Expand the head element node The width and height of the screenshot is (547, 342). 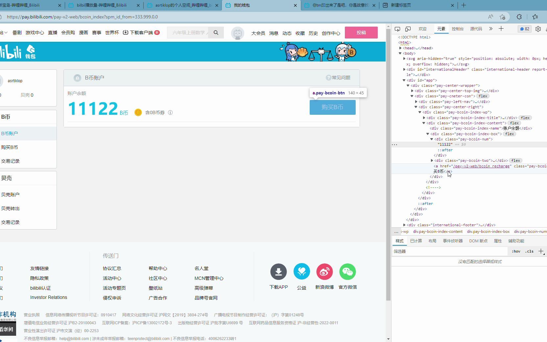tap(400, 48)
